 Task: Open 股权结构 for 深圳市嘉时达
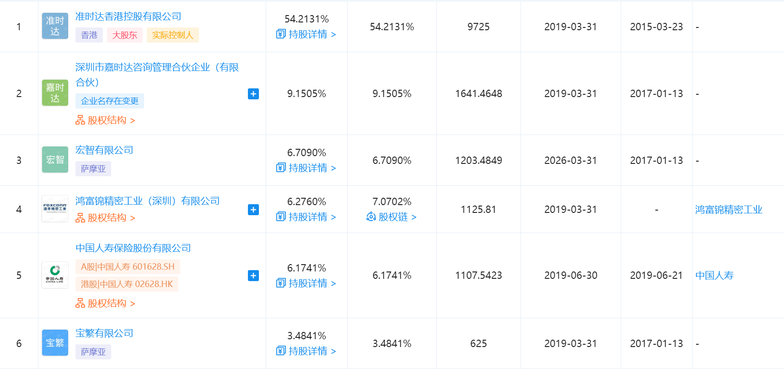pos(106,120)
